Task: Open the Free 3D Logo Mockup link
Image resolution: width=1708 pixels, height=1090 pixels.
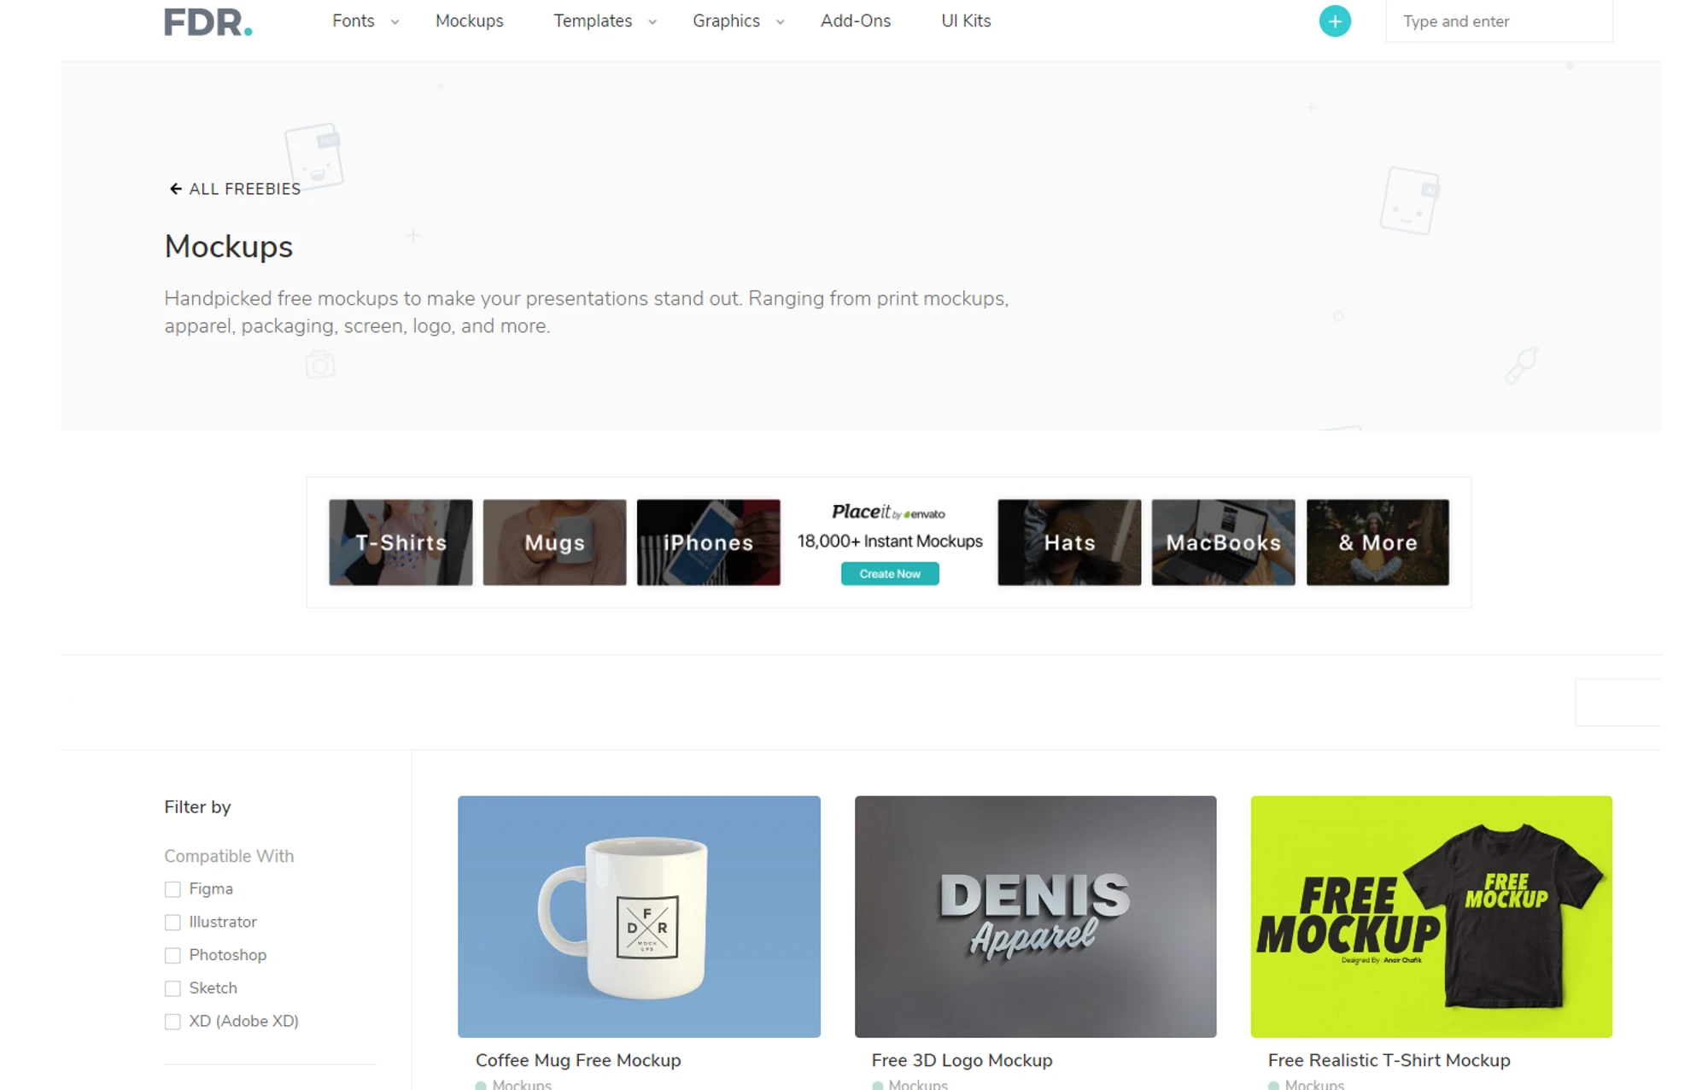Action: click(x=961, y=1060)
